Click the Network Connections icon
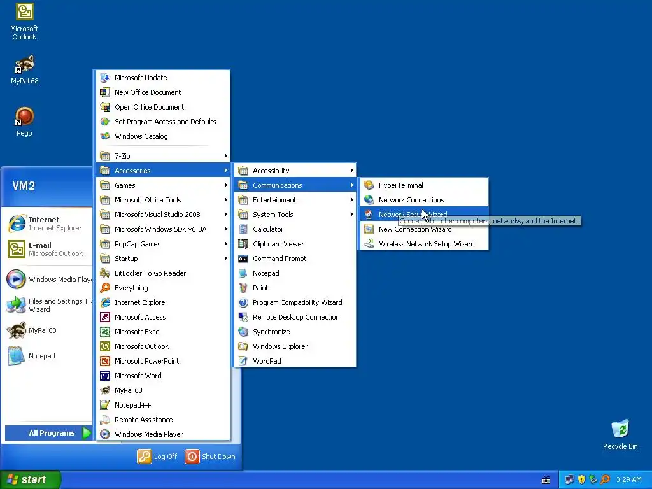The width and height of the screenshot is (652, 489). [x=369, y=200]
